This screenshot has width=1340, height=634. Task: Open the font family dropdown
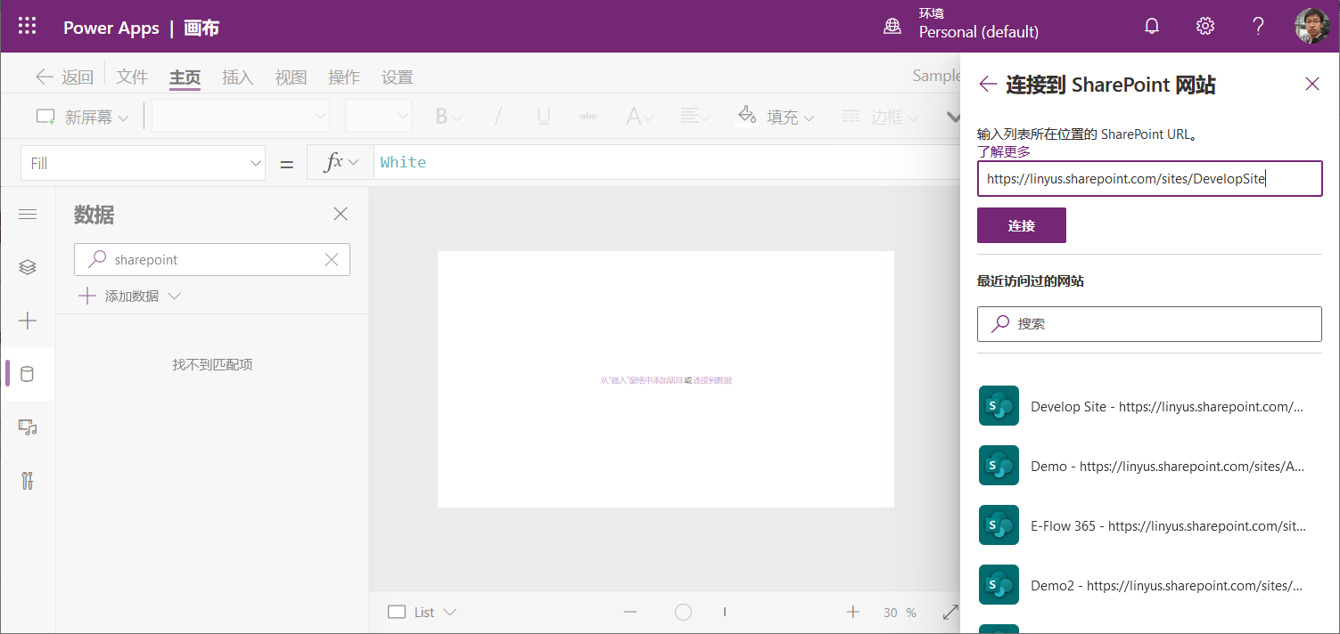pyautogui.click(x=241, y=116)
